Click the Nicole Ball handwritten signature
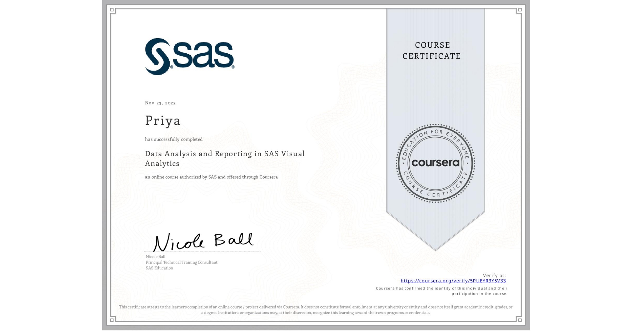 coord(203,242)
